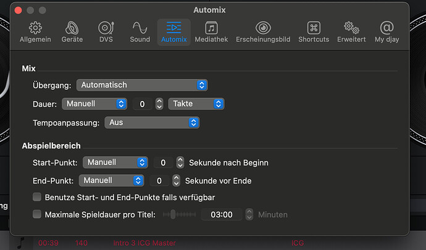
Task: Open the End-Punkt dropdown set to Manuell
Action: click(x=111, y=180)
